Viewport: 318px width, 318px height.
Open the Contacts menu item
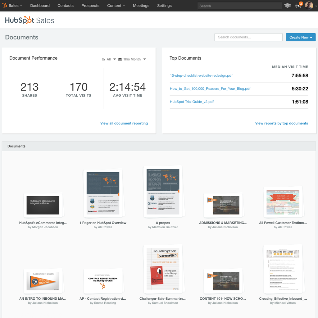click(66, 6)
